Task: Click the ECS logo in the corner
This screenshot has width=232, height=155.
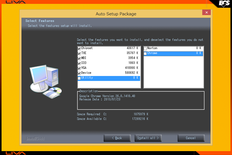Action: 224,3
